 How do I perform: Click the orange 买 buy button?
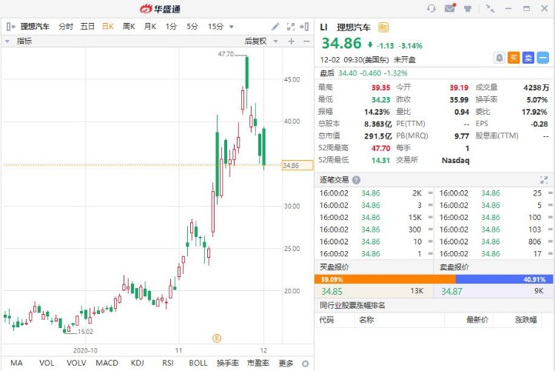point(514,58)
